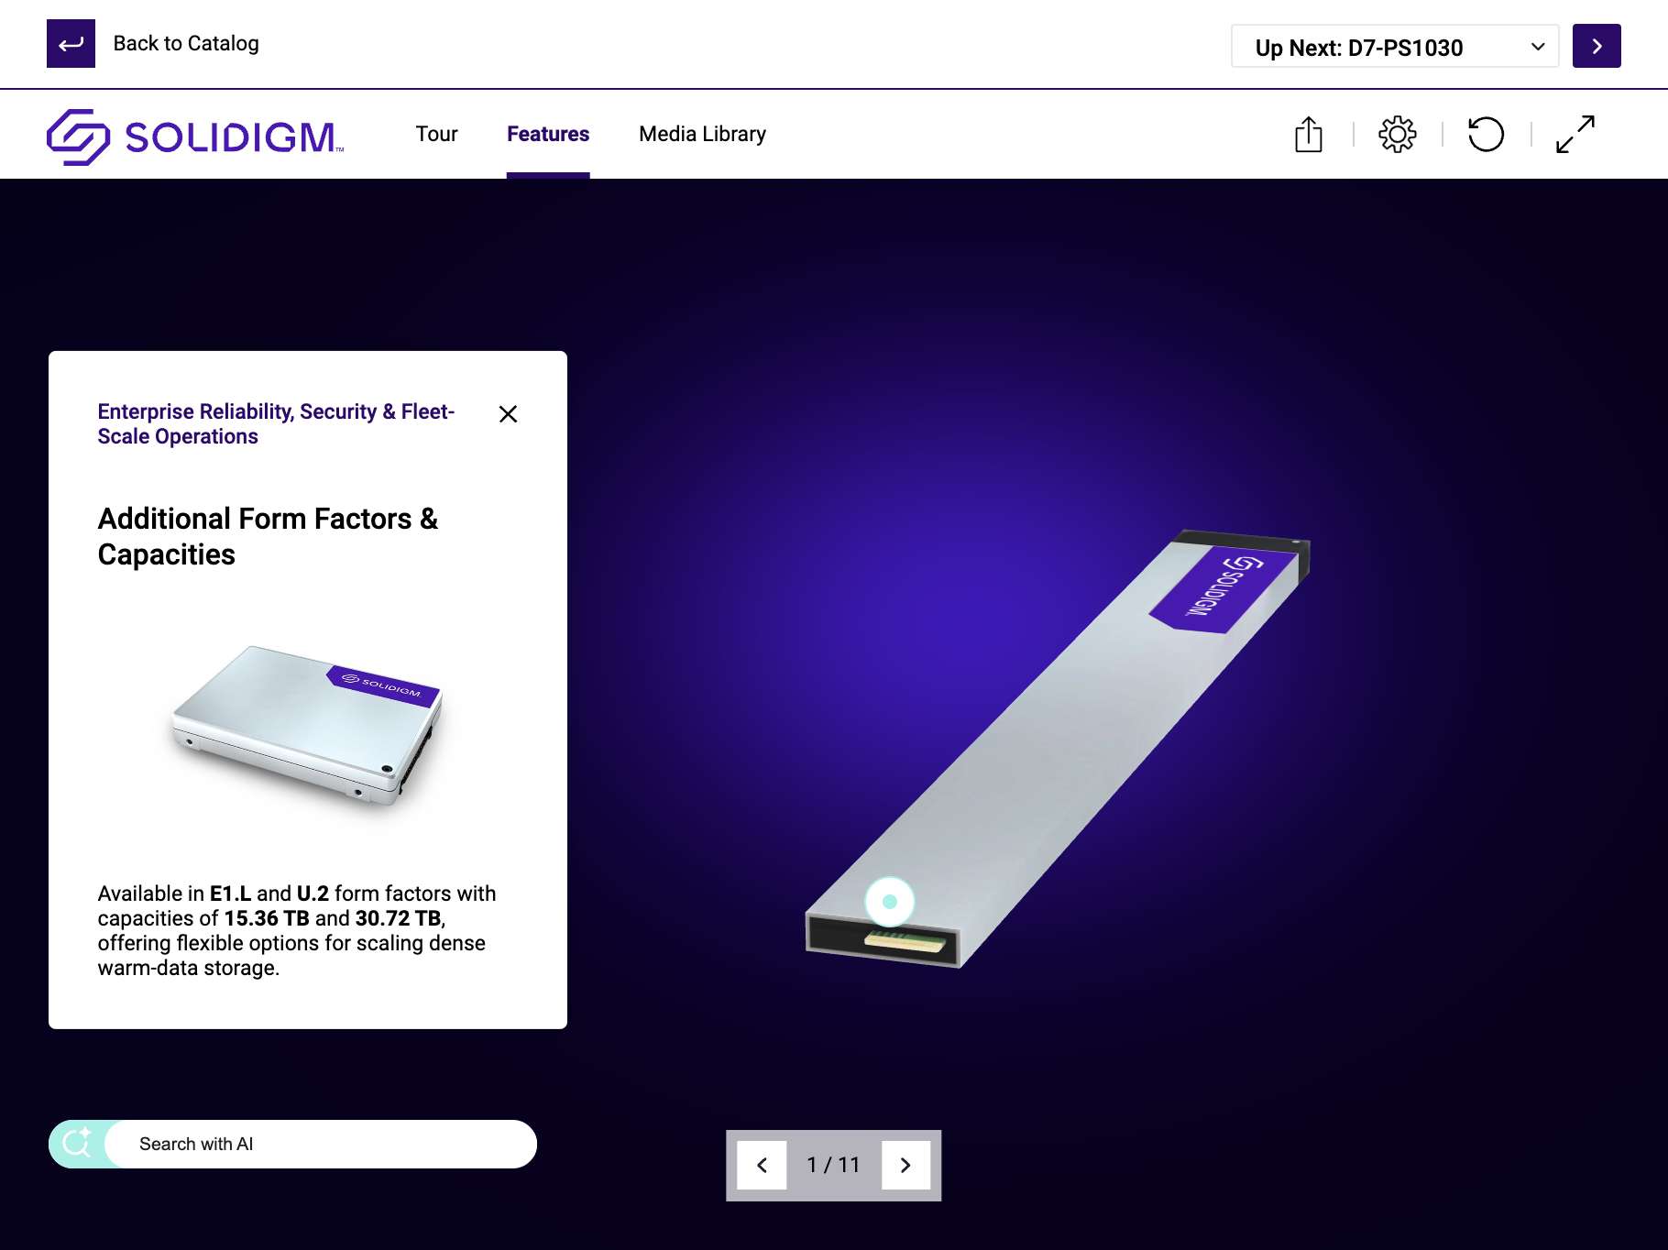The image size is (1668, 1250).
Task: Expand the Up Next: D7-PS1030 dropdown
Action: (x=1394, y=47)
